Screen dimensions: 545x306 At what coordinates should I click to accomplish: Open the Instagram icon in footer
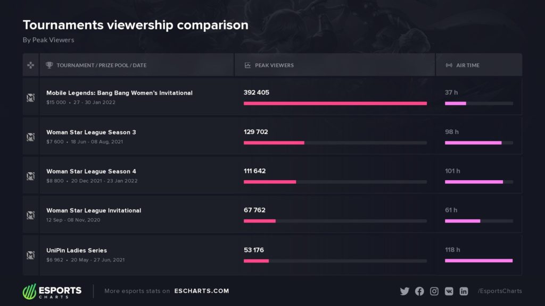click(x=434, y=291)
